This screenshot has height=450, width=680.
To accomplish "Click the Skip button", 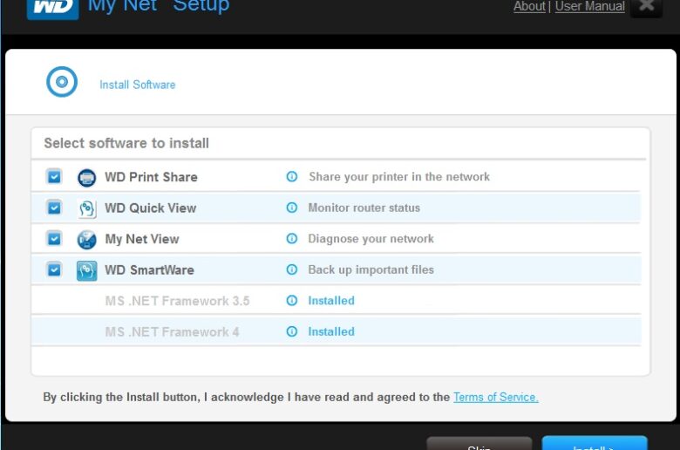I will click(x=479, y=444).
